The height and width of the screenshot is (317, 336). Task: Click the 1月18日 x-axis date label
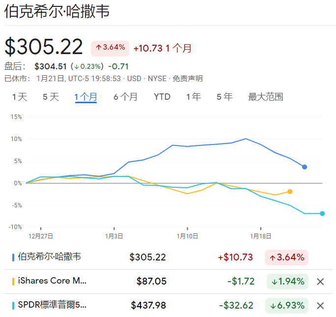pyautogui.click(x=260, y=236)
